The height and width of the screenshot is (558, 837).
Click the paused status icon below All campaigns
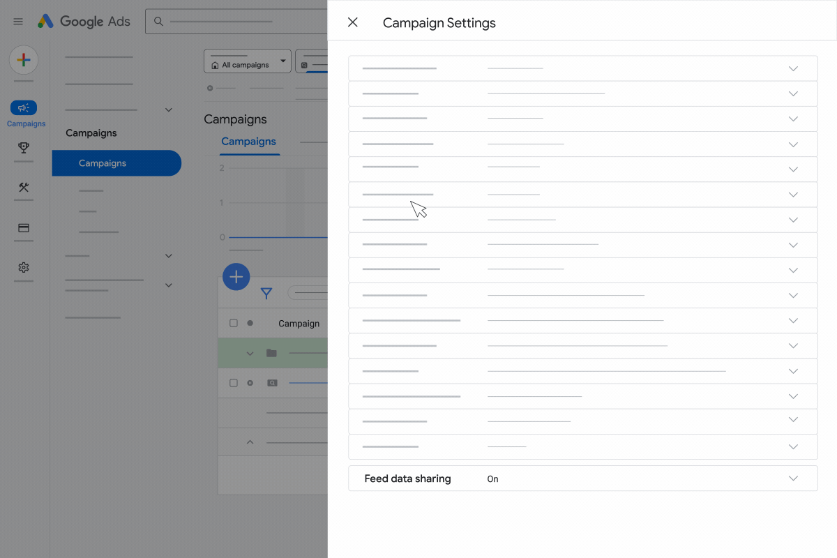[210, 88]
